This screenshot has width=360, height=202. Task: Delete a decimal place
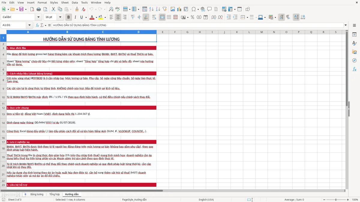220,17
